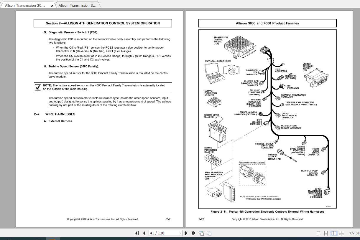This screenshot has height=240, width=360.
Task: Click the page 2-22 header titled Allison 3000 and 4000
Action: [267, 23]
